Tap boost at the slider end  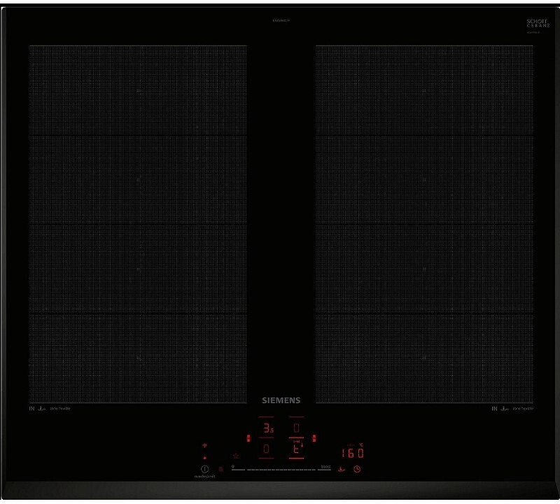point(325,467)
